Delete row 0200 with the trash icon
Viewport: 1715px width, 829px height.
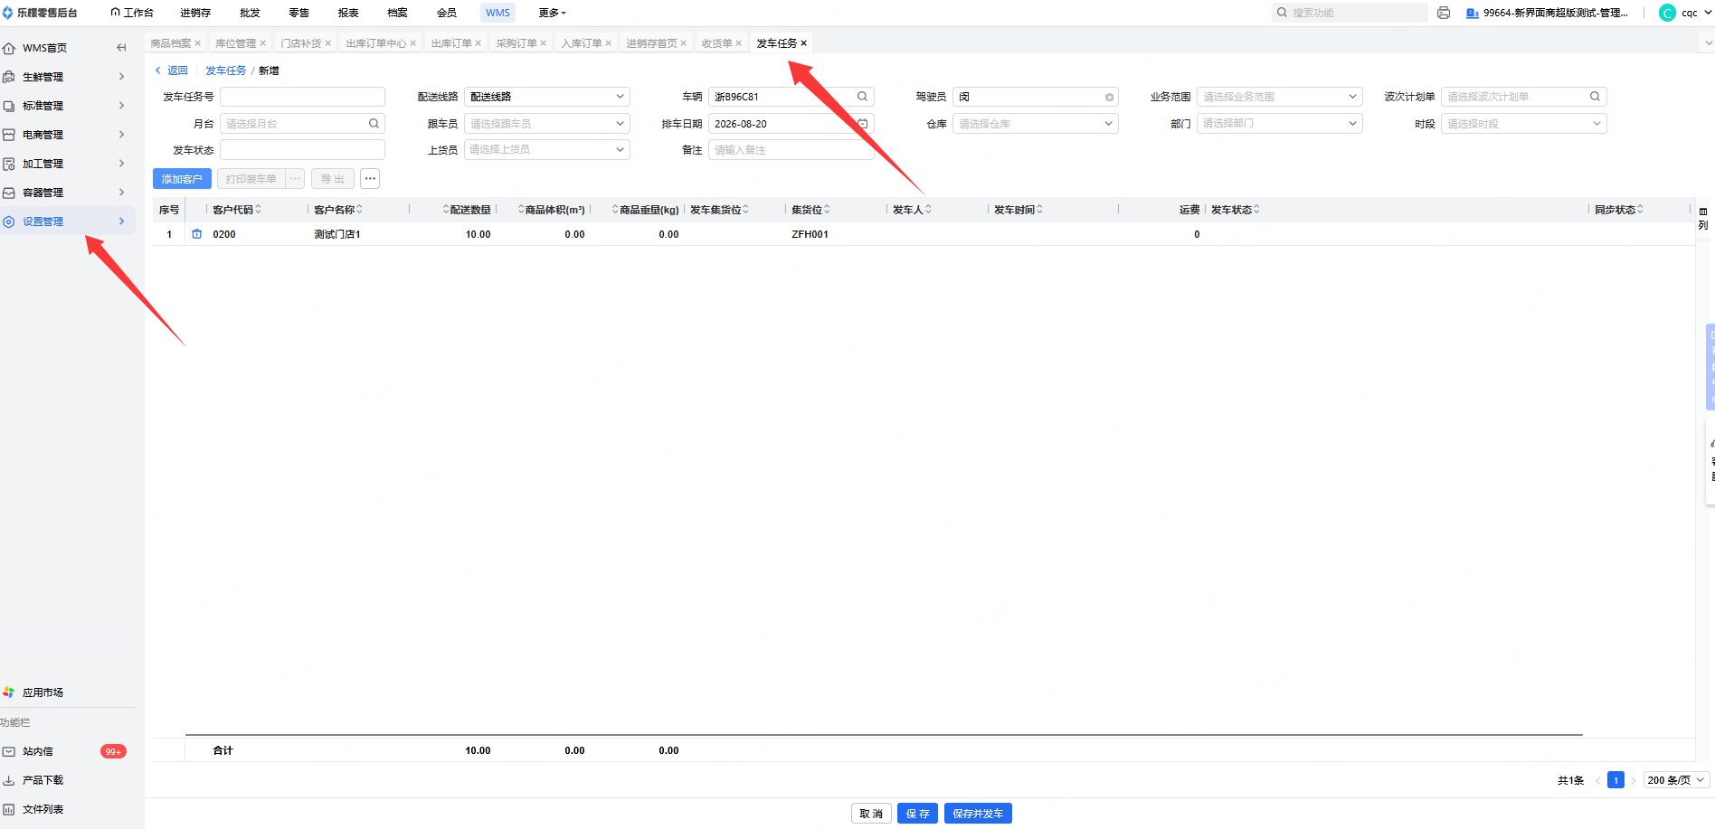(x=197, y=234)
